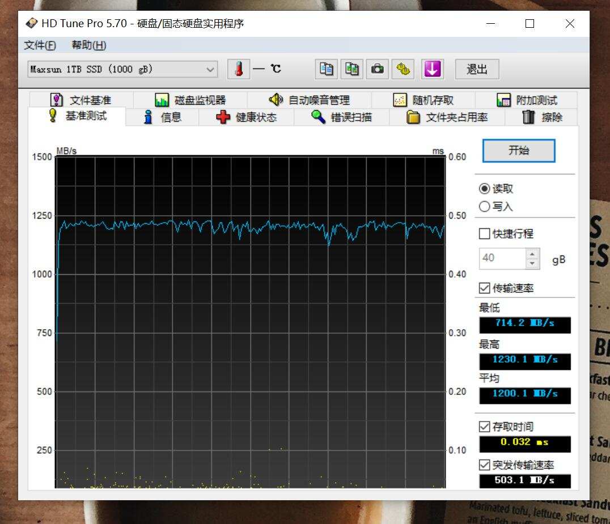This screenshot has height=524, width=610.
Task: Select the 写入 (write) radio button
Action: pos(485,207)
